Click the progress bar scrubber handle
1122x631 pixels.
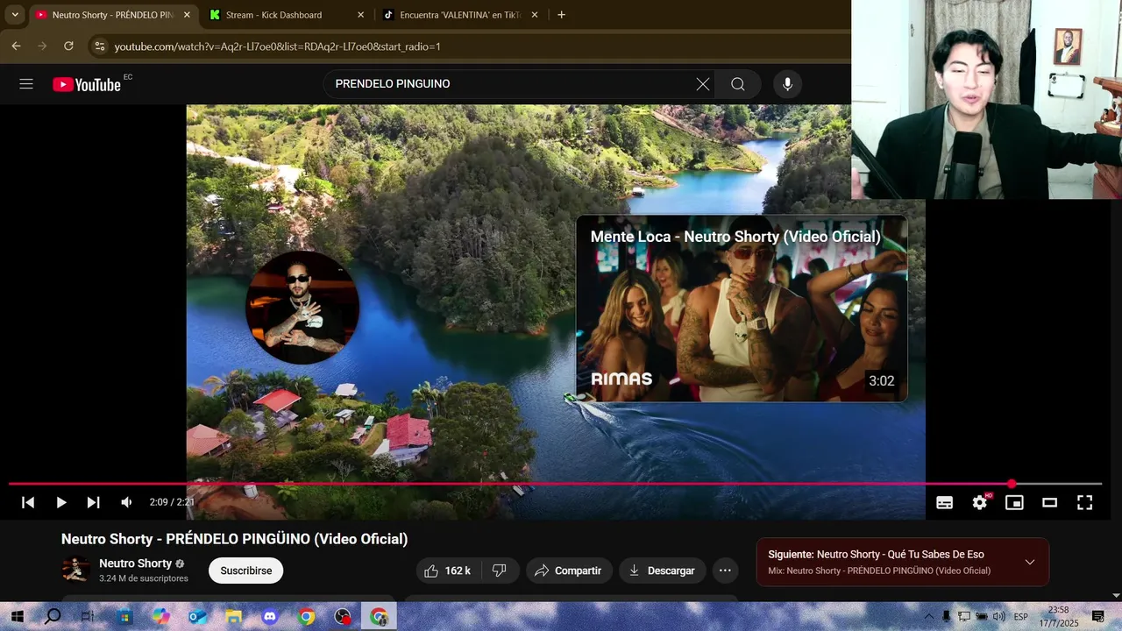point(1012,484)
